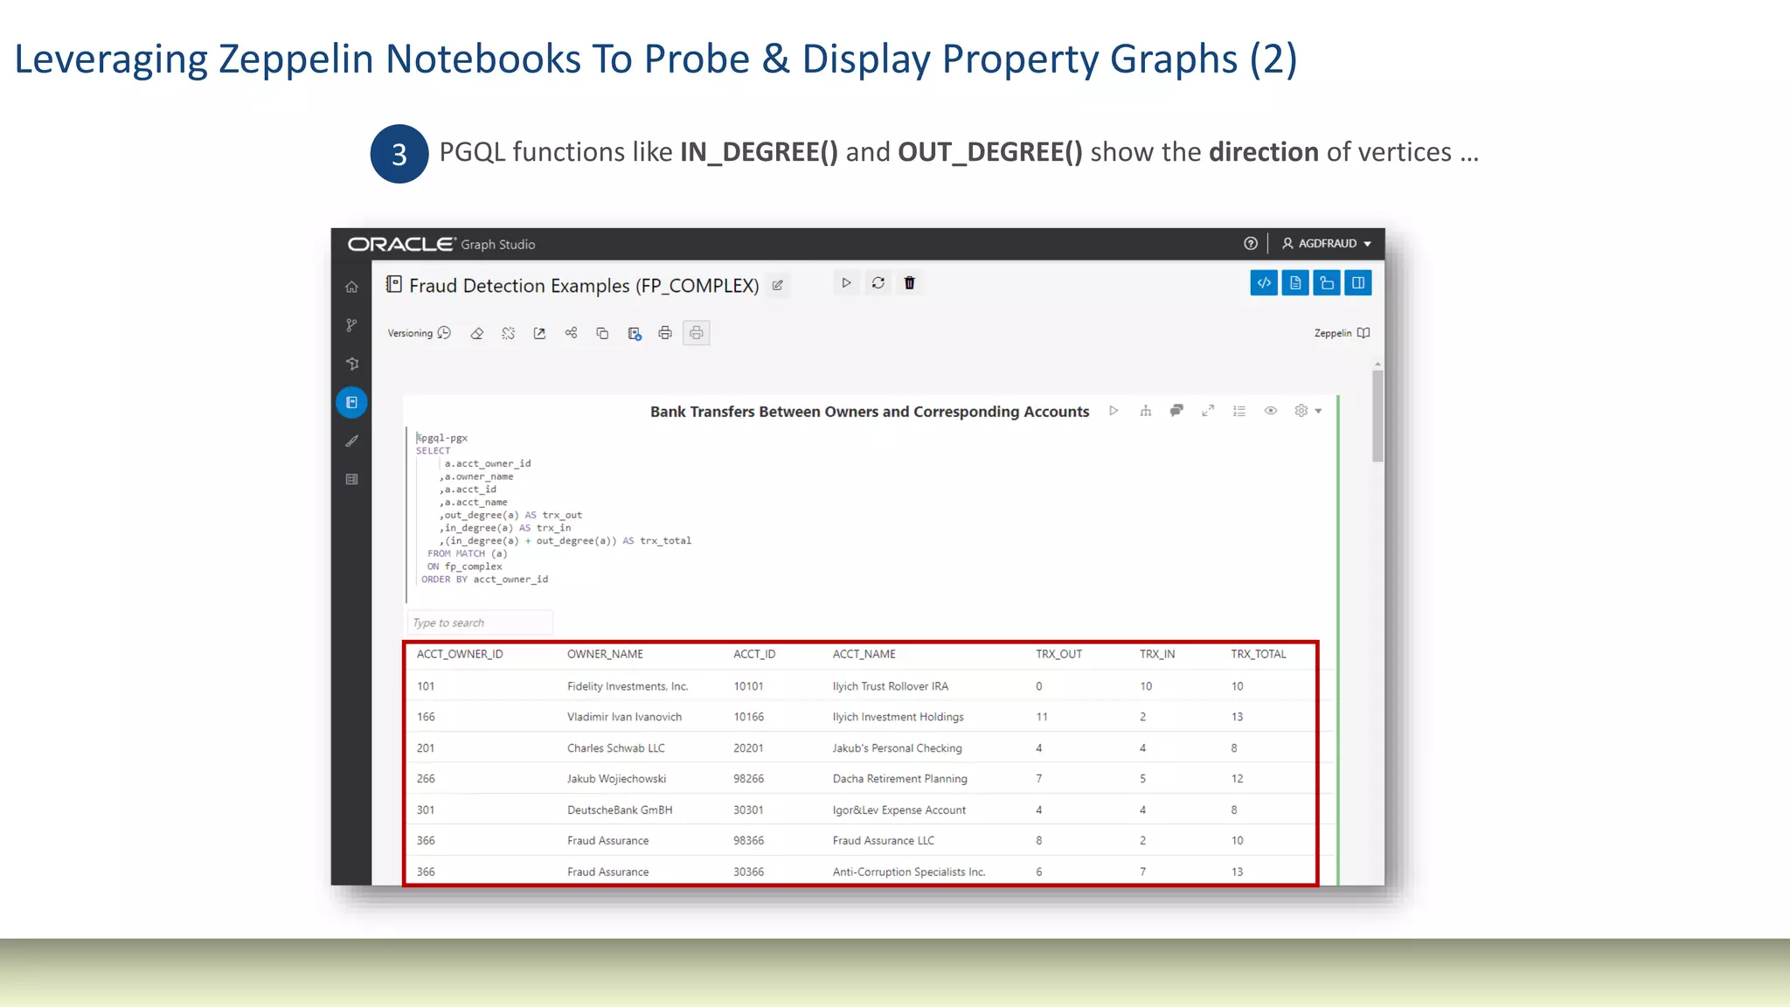This screenshot has width=1790, height=1007.
Task: Click the Fraud Detection Examples notebook title
Action: pos(584,286)
